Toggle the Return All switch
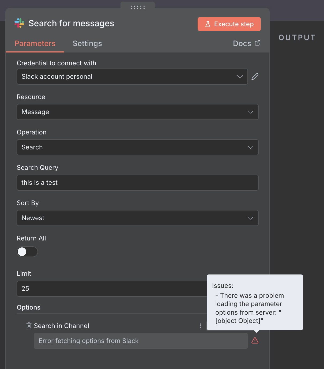The image size is (324, 369). 27,252
